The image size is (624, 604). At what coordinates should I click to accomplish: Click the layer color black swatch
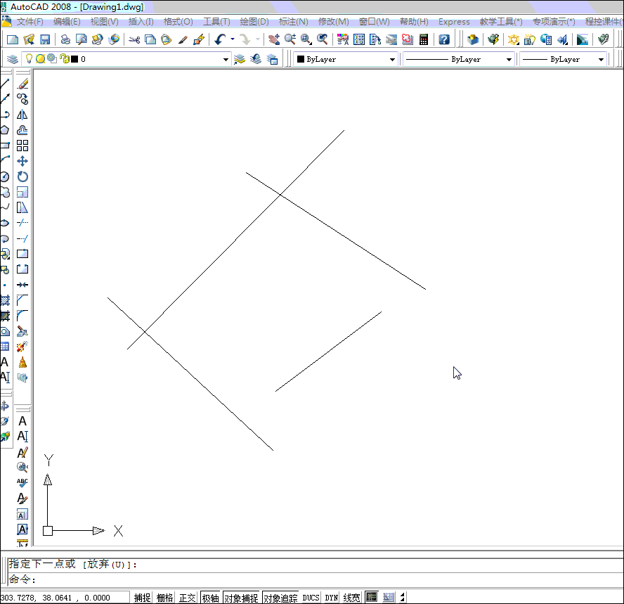pos(74,59)
